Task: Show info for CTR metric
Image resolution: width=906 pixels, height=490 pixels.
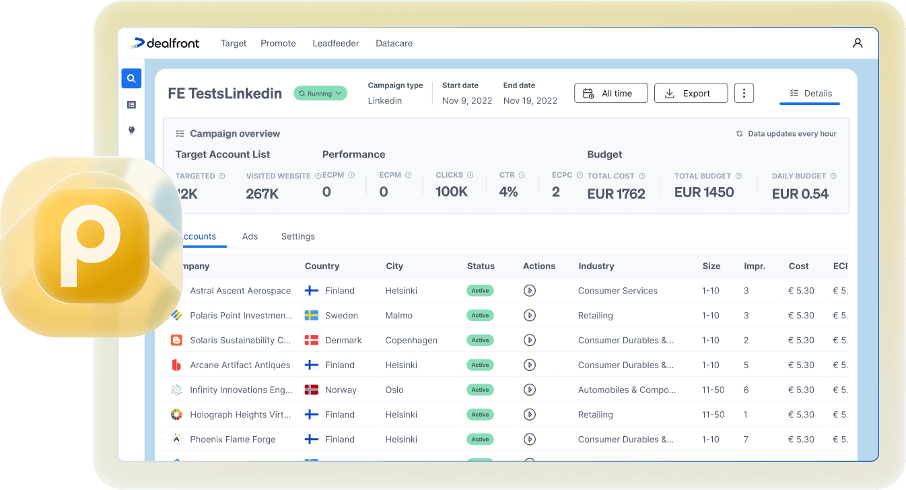Action: tap(522, 175)
